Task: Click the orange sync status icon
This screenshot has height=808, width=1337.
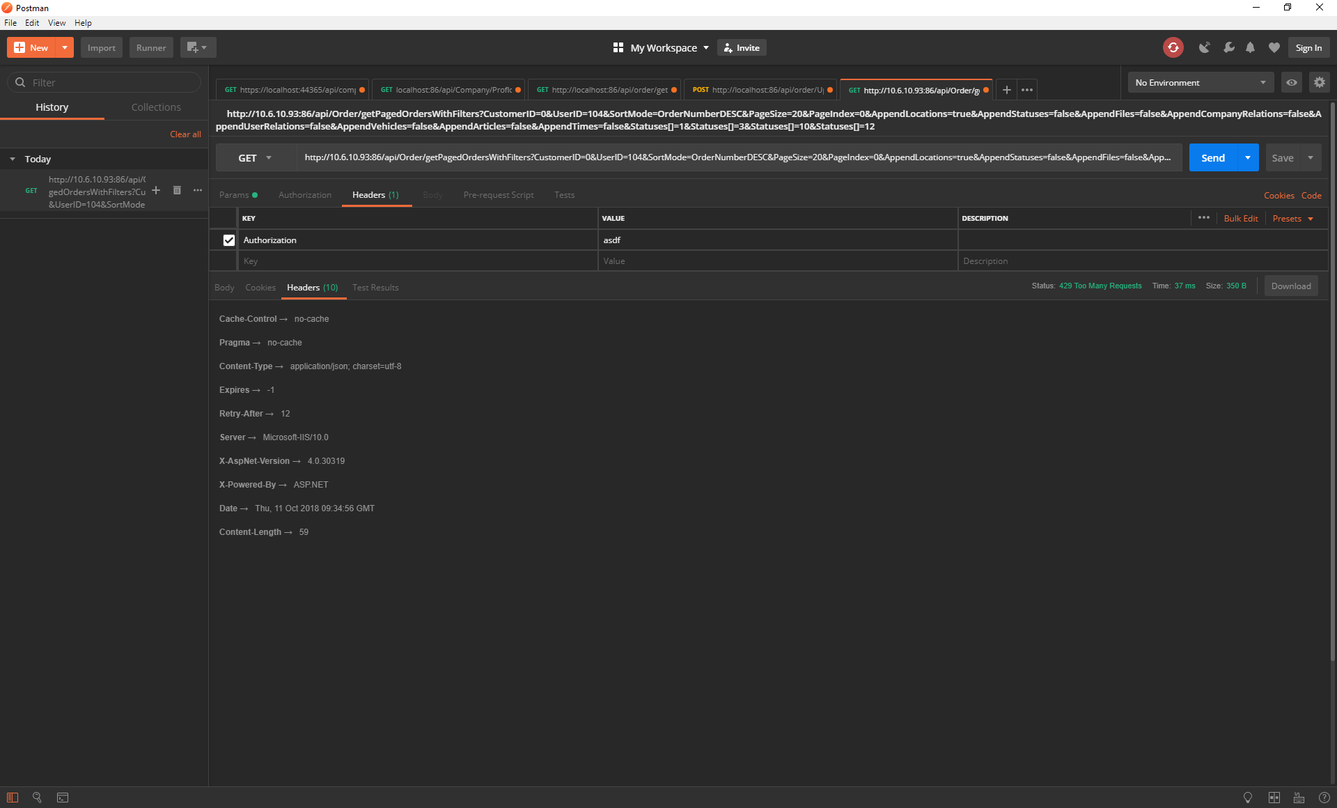Action: (x=1174, y=47)
